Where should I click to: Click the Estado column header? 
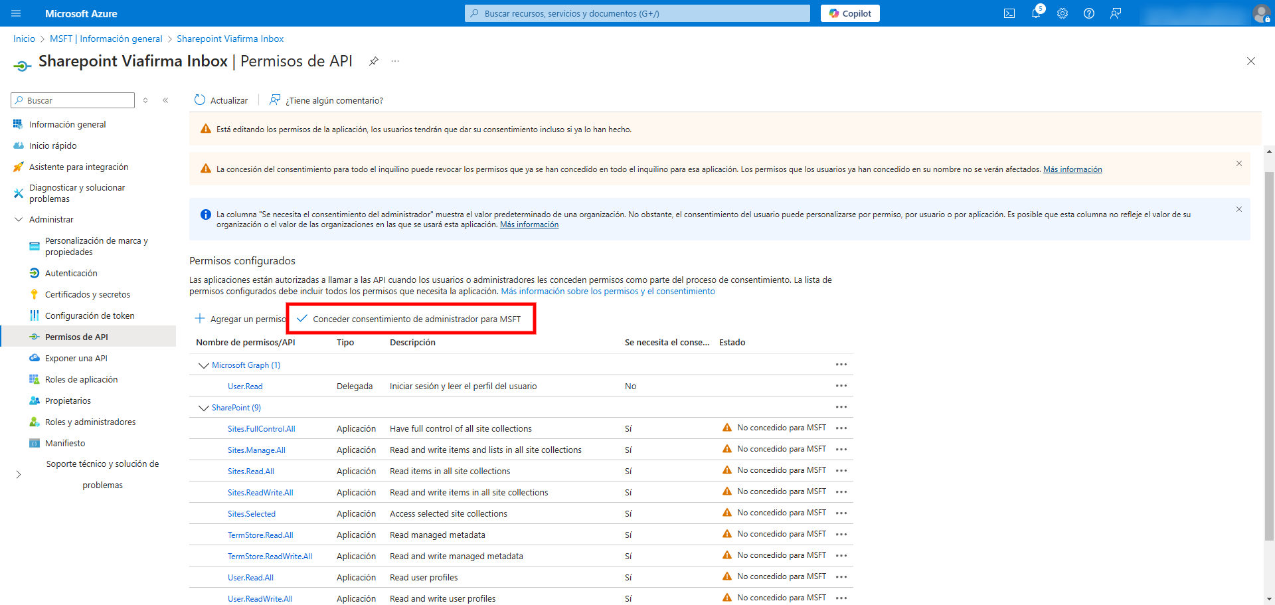pos(732,343)
